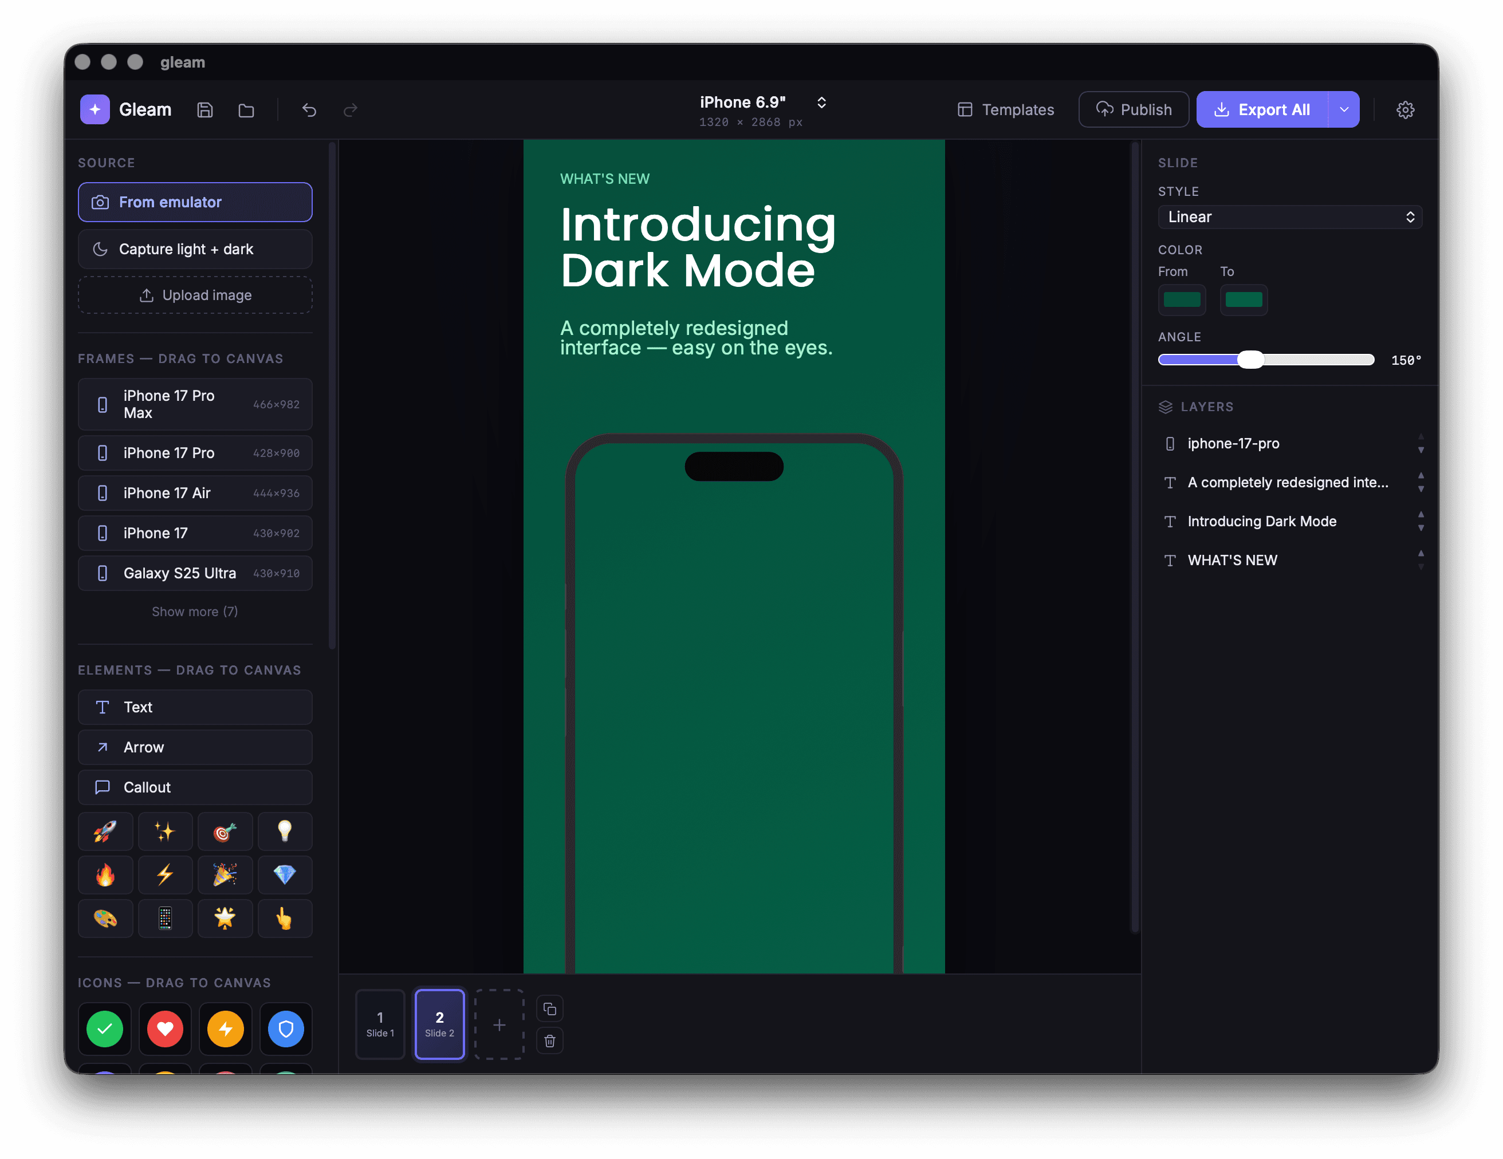
Task: Pick the lightning bolt emoji element
Action: point(165,874)
